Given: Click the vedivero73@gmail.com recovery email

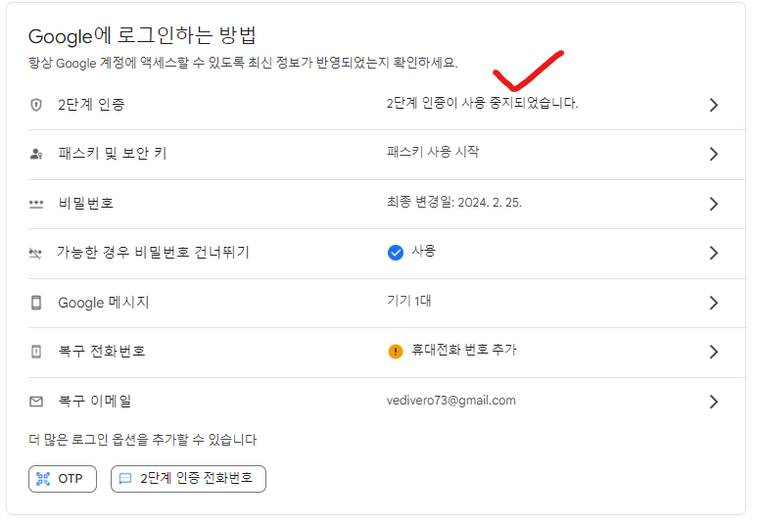Looking at the screenshot, I should click(451, 401).
